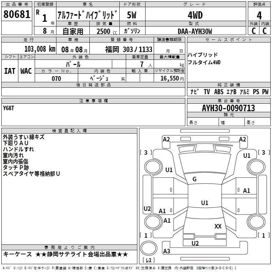Select equipment ABS
The height and width of the screenshot is (272, 272).
(219, 91)
